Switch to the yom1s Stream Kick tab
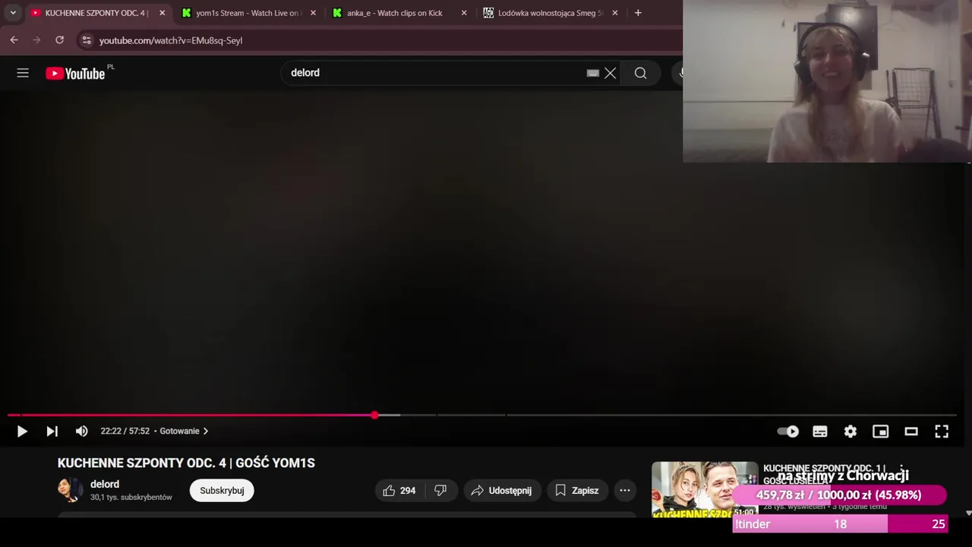This screenshot has width=972, height=547. click(250, 13)
